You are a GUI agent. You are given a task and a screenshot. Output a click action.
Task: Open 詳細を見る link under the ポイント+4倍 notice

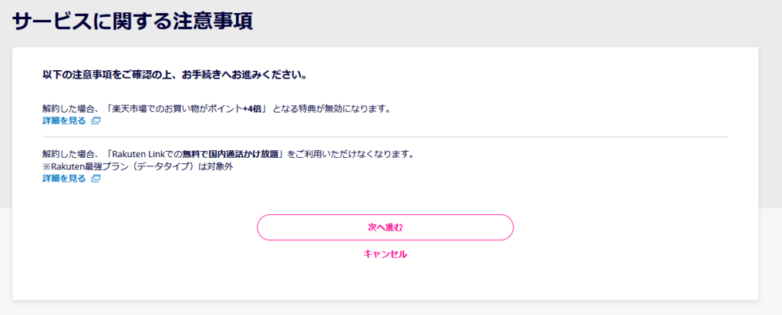(64, 121)
